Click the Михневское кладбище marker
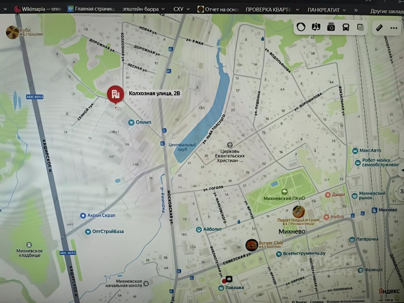 pos(29,245)
